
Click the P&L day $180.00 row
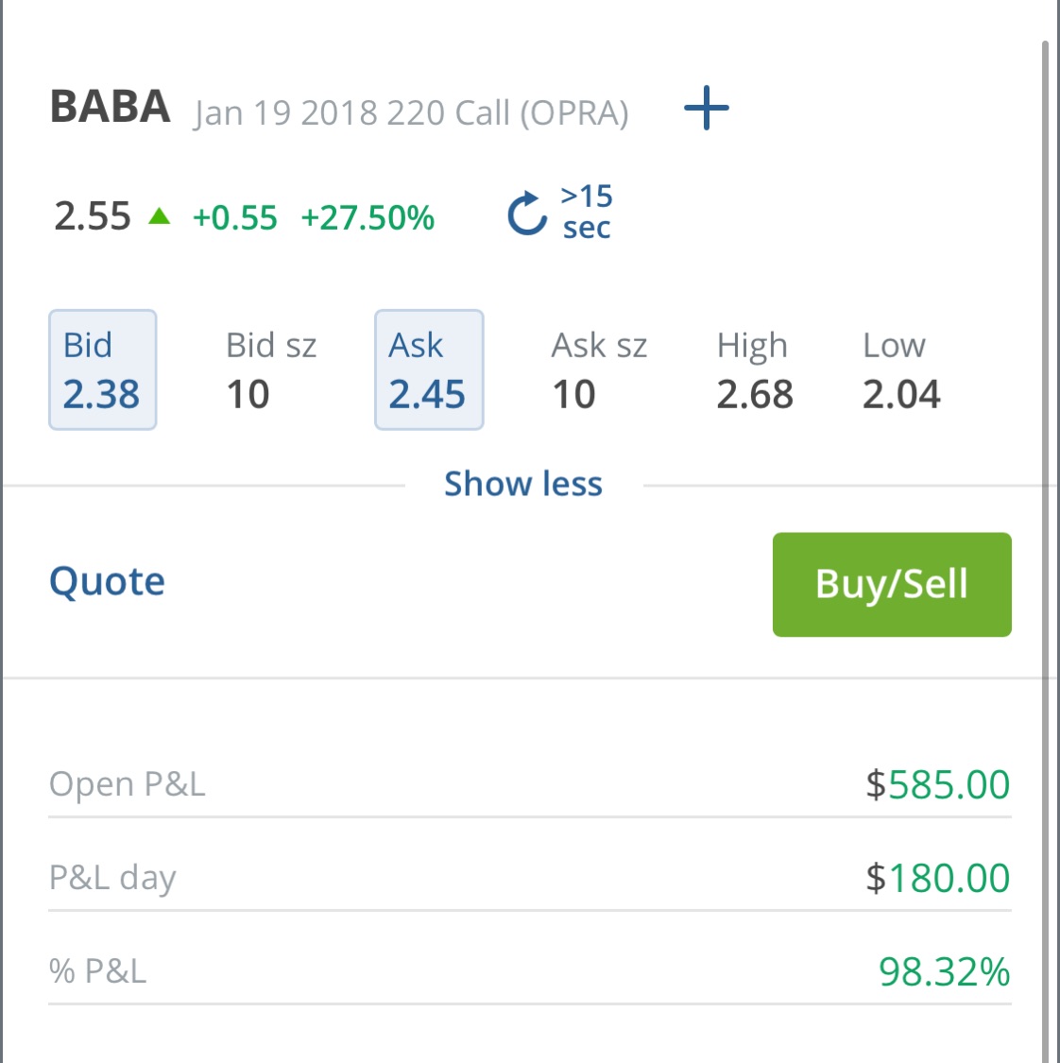pos(530,878)
